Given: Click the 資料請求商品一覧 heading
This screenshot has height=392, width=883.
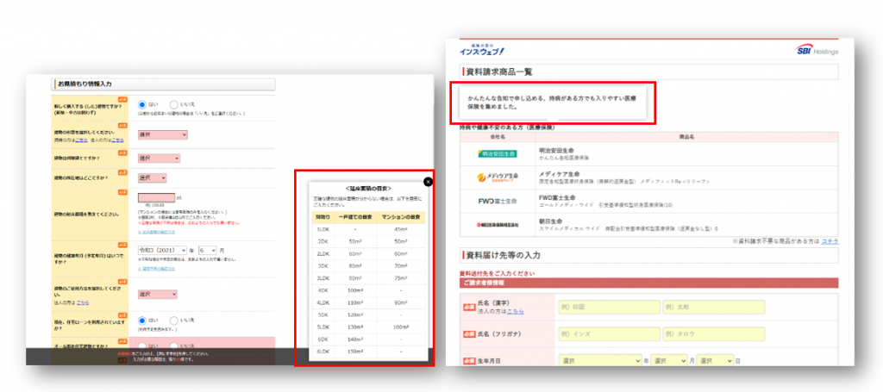Looking at the screenshot, I should tap(500, 72).
